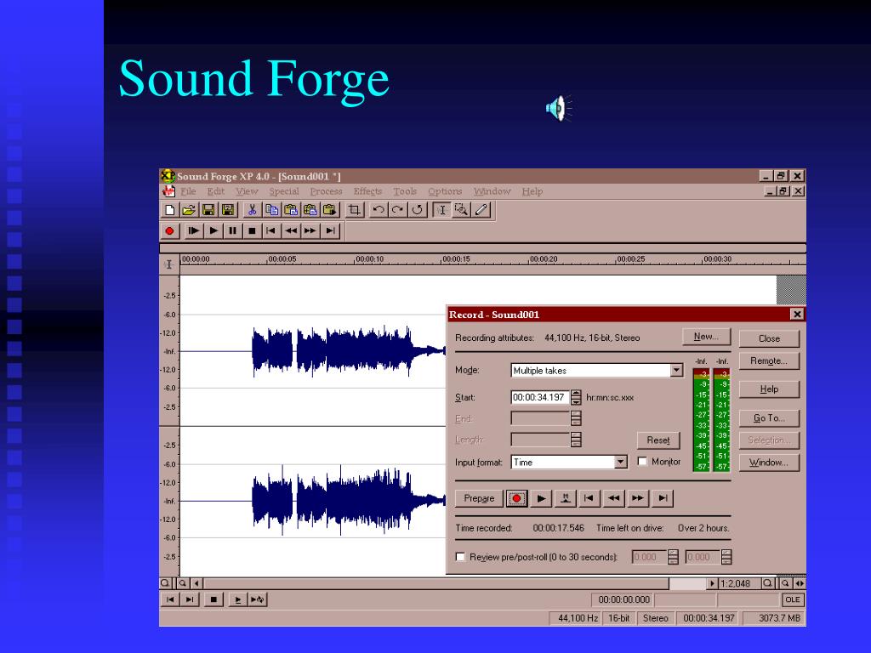Open the File menu
The width and height of the screenshot is (871, 653).
coord(188,191)
